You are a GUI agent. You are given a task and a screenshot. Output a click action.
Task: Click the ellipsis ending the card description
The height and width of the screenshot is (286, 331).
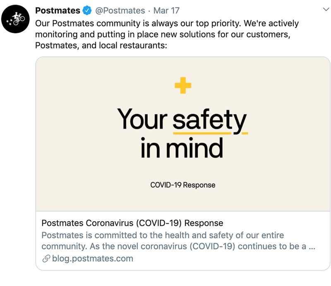click(314, 247)
